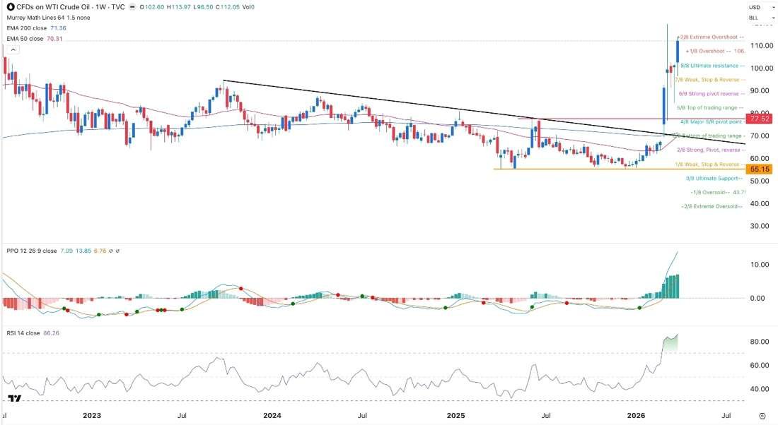Select the Murrey Math Lines legend entry

click(x=49, y=18)
